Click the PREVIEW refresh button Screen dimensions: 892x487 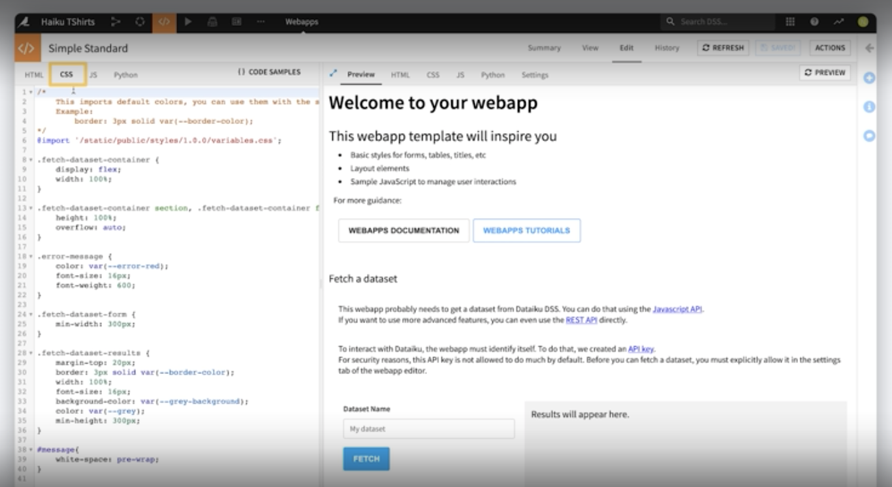point(825,72)
